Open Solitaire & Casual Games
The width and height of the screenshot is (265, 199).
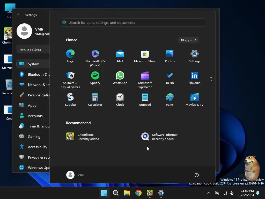click(70, 80)
